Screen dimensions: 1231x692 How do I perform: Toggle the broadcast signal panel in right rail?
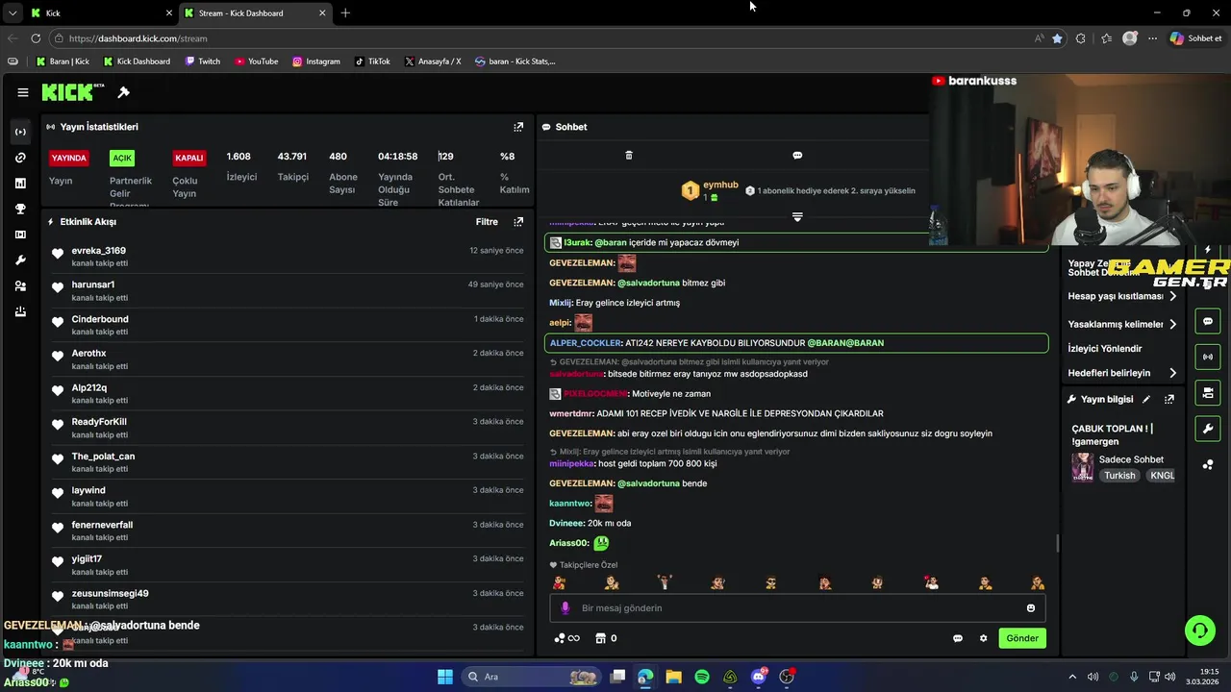tap(1208, 357)
